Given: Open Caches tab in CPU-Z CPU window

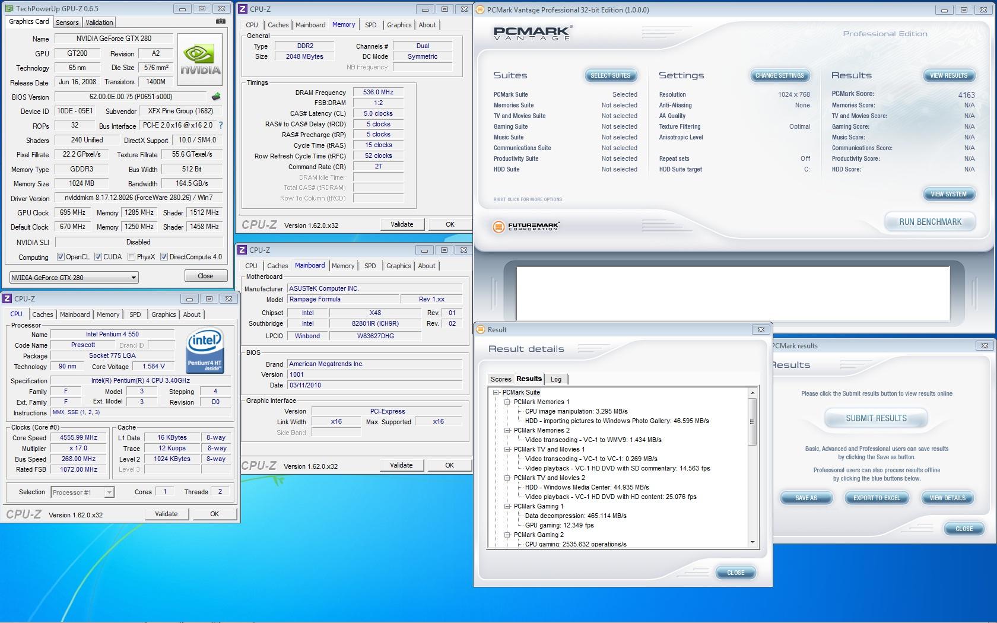Looking at the screenshot, I should [x=43, y=314].
